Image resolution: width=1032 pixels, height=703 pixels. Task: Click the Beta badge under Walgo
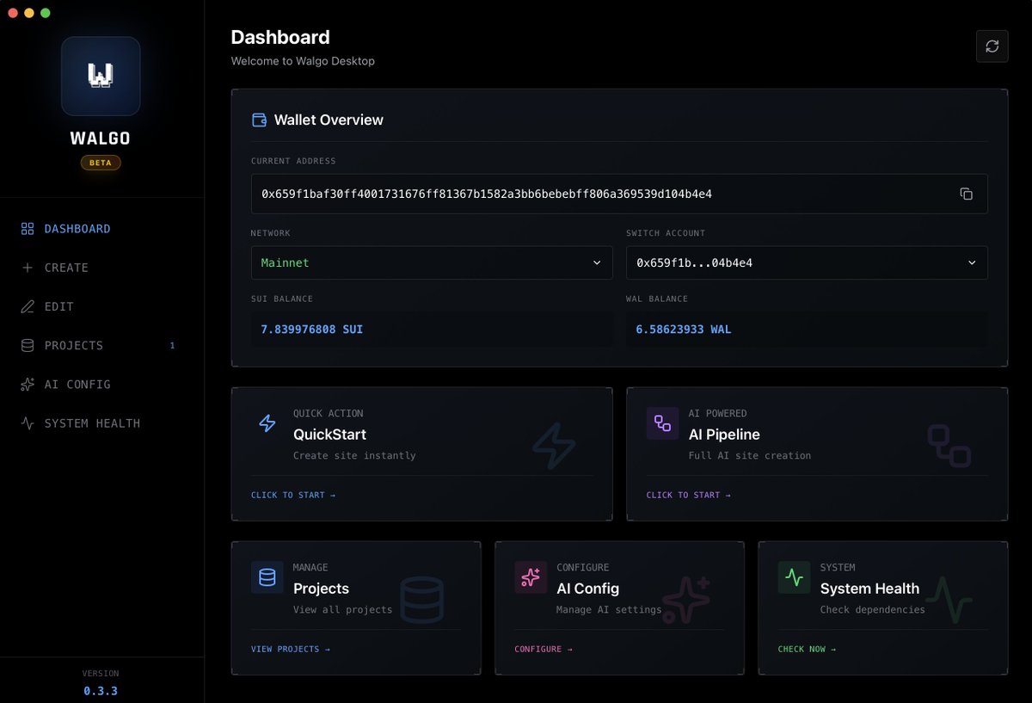[101, 162]
